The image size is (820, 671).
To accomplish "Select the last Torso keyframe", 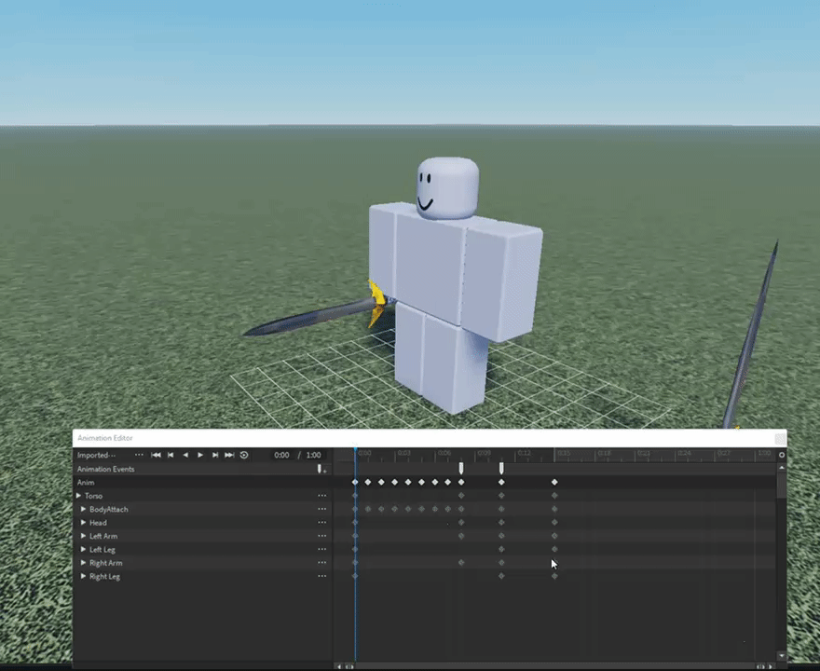I will pyautogui.click(x=554, y=496).
